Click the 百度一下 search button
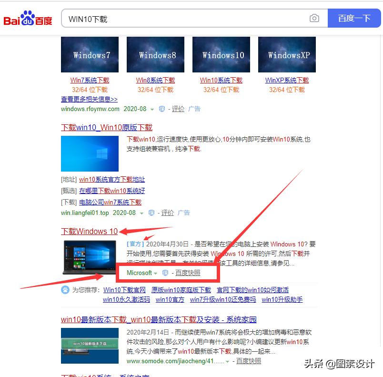 pyautogui.click(x=354, y=18)
